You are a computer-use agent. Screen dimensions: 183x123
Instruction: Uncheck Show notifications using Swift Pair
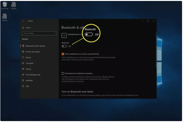pos(63,54)
